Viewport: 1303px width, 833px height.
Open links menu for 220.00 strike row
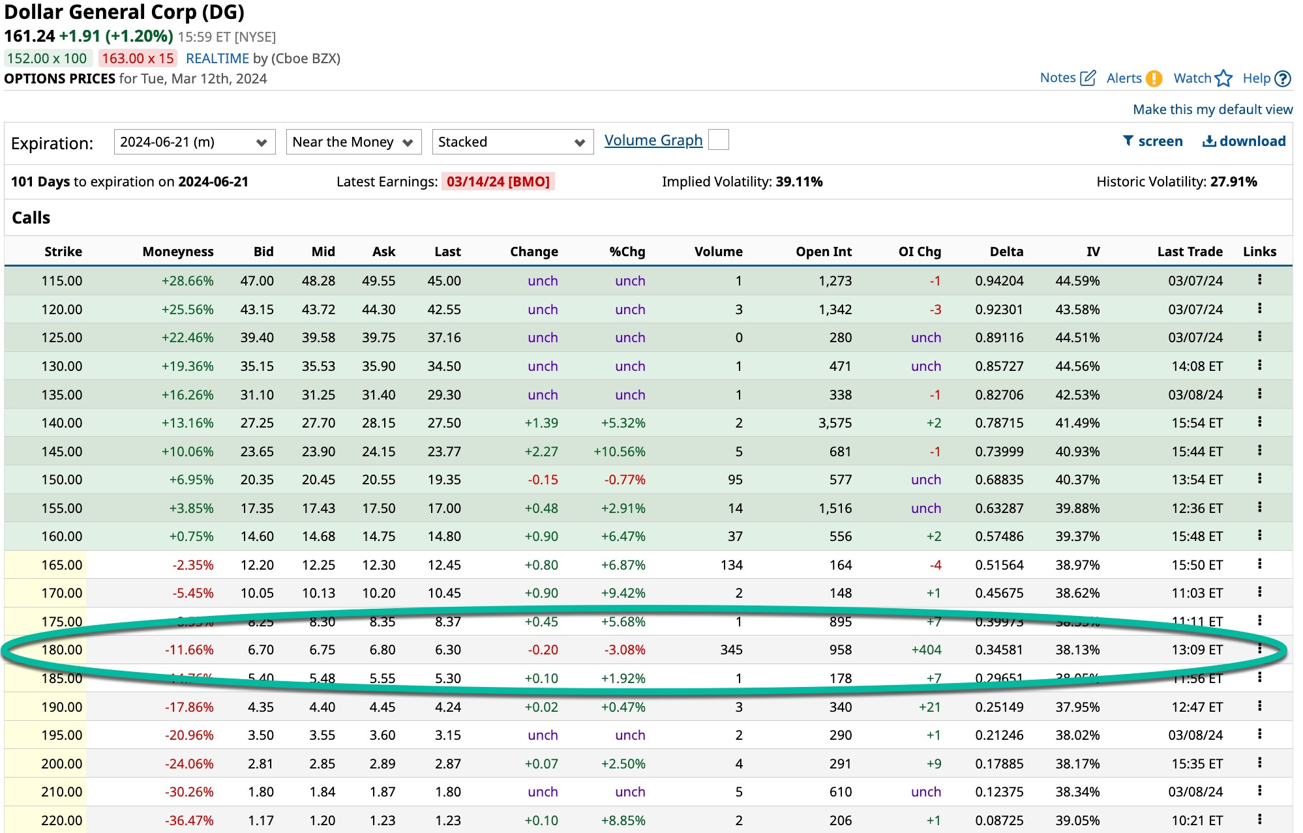pyautogui.click(x=1259, y=819)
